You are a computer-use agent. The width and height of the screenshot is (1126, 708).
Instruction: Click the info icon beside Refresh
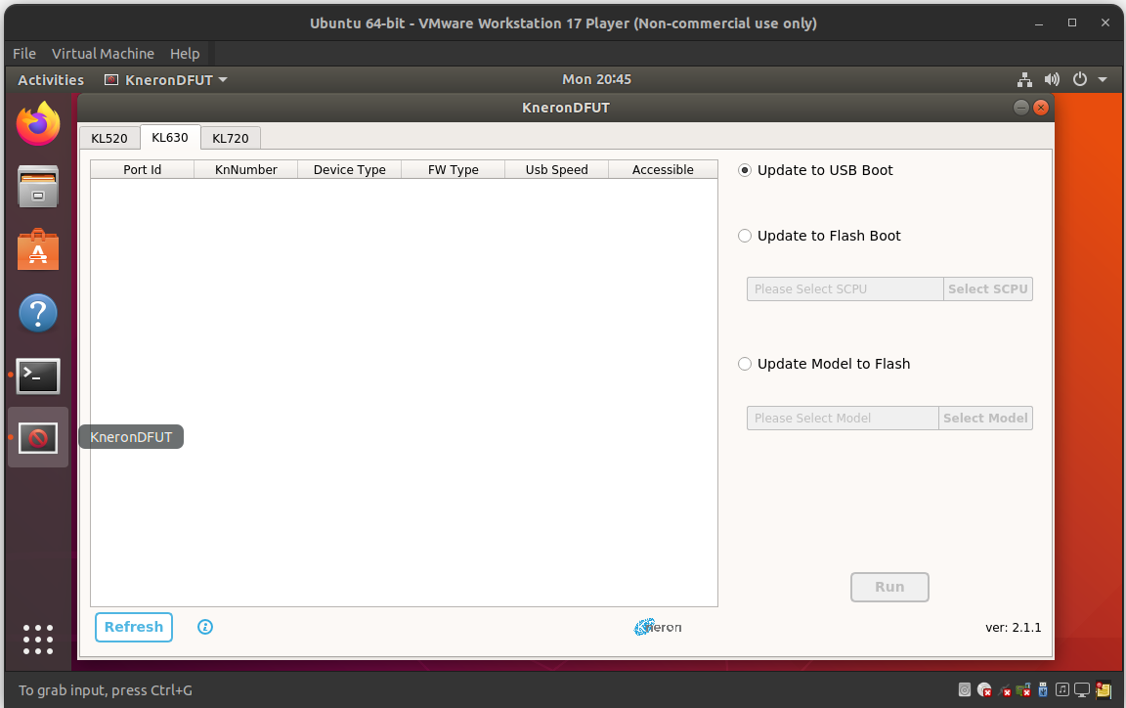(x=205, y=627)
